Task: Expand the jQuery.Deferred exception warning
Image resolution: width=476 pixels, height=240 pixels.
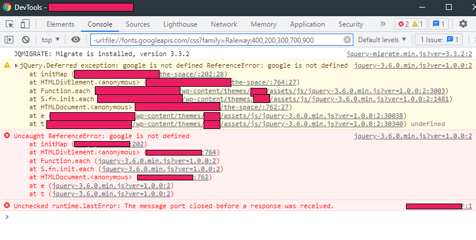Action: pyautogui.click(x=16, y=65)
